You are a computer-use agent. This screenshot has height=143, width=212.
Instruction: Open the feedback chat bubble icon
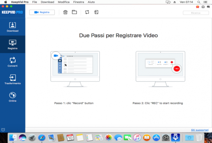point(208,7)
